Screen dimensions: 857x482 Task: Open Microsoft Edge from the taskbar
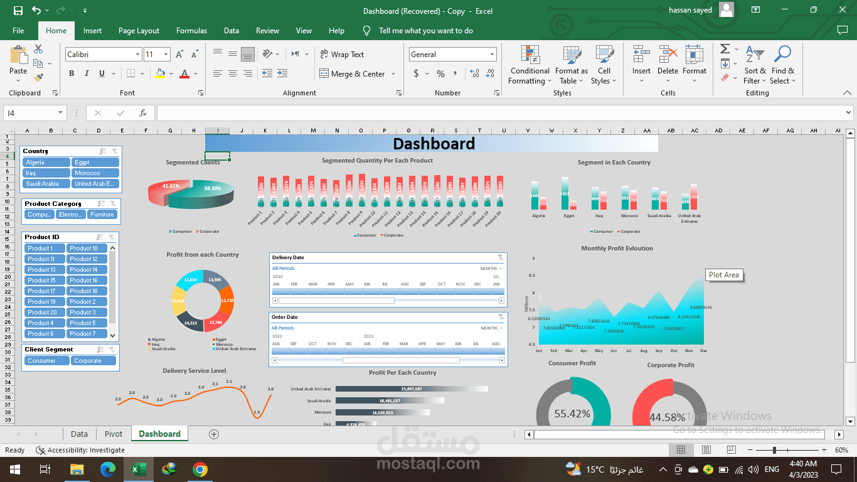108,469
